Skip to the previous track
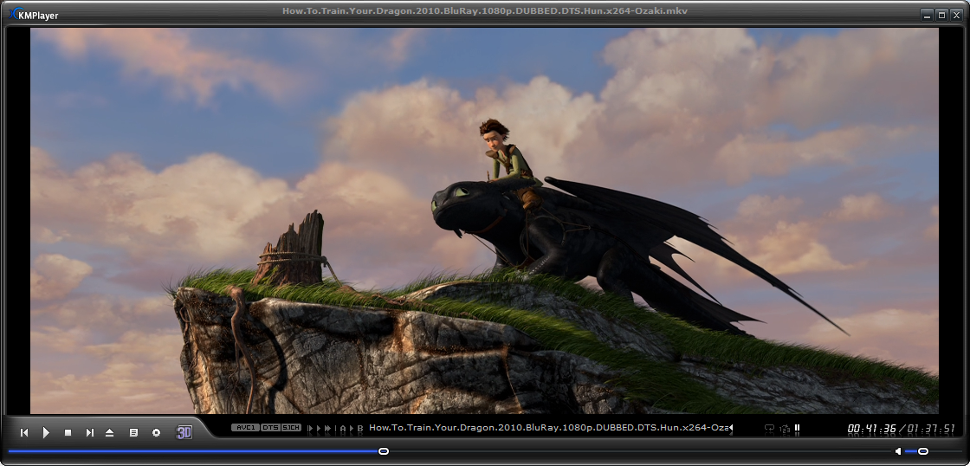 24,432
